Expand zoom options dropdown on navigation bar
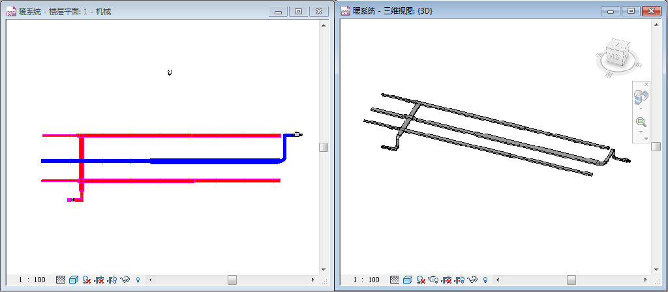Screen dimensions: 668x292 tap(641, 132)
